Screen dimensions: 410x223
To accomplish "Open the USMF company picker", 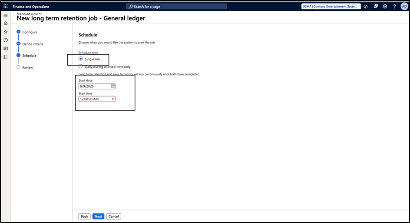I will pos(331,7).
